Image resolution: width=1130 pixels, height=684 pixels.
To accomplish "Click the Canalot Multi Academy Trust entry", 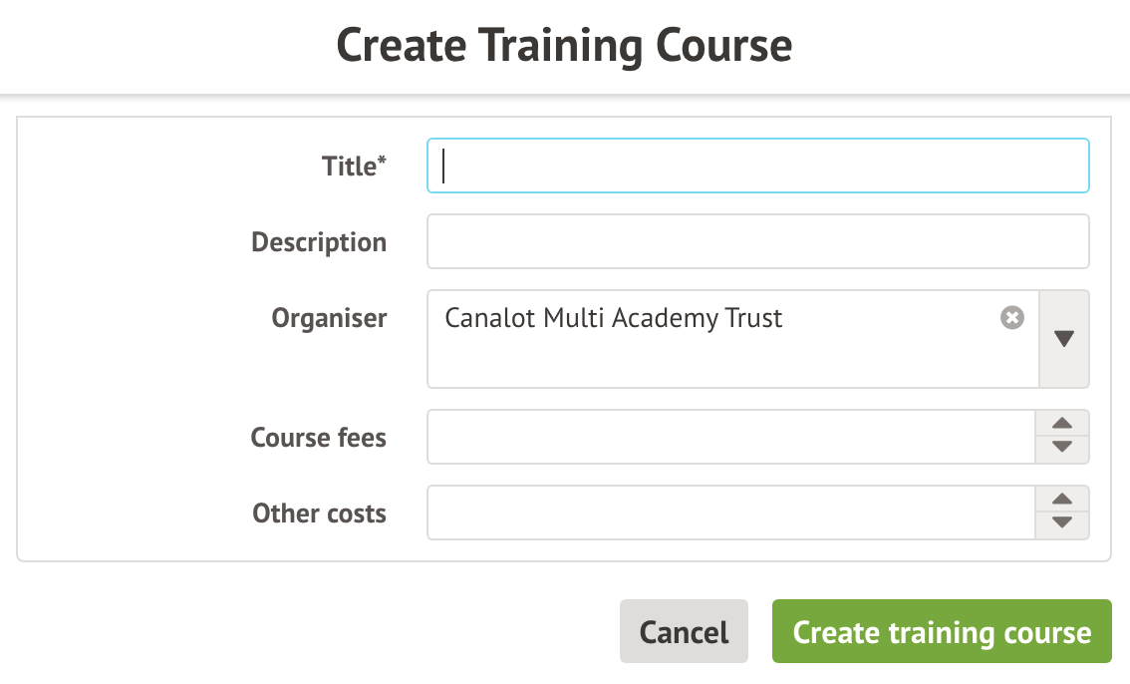I will 614,318.
